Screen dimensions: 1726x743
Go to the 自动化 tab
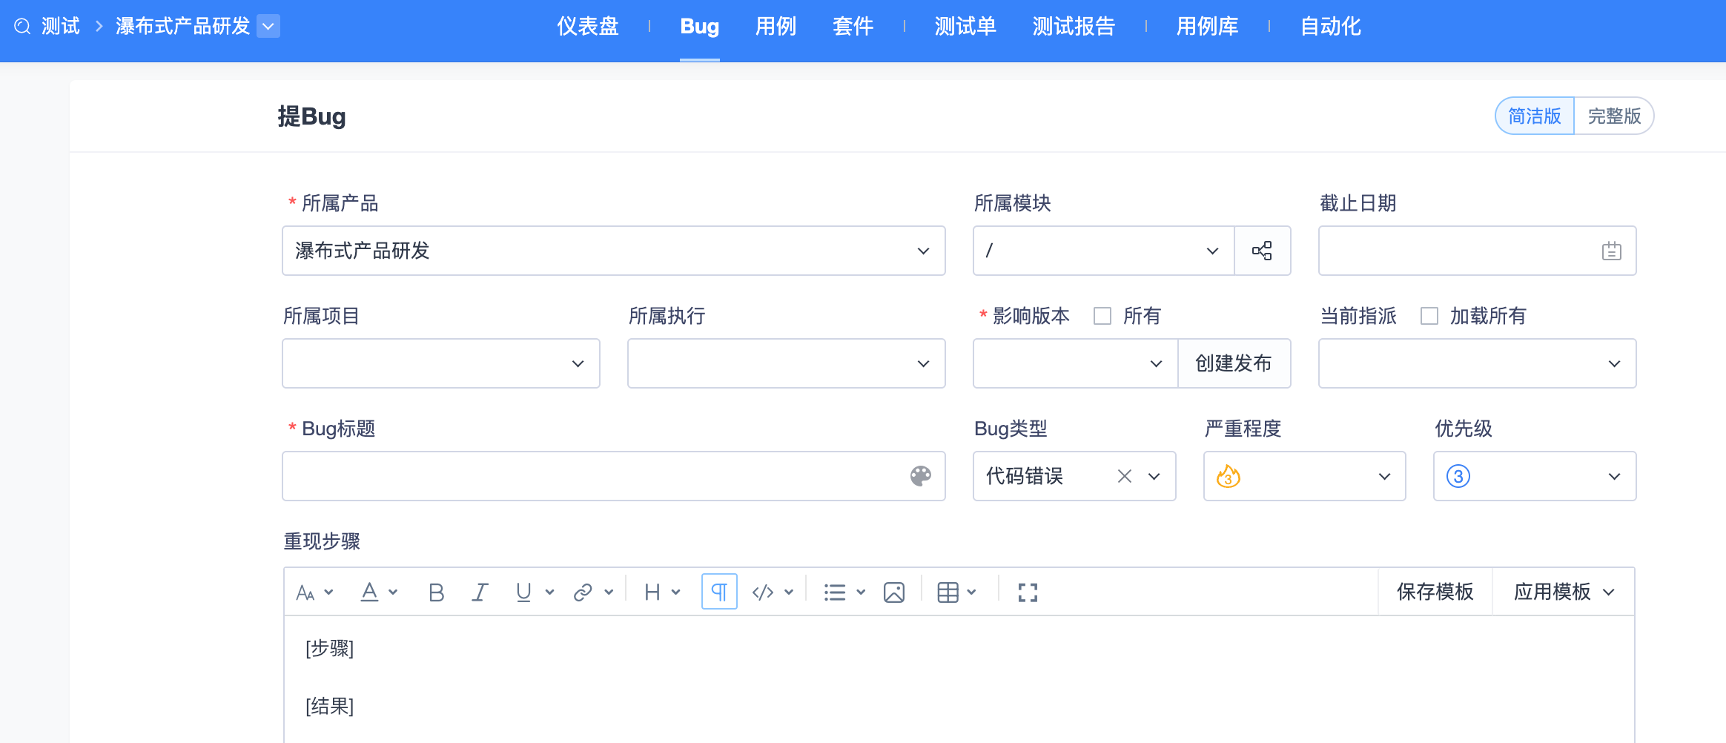pyautogui.click(x=1331, y=27)
